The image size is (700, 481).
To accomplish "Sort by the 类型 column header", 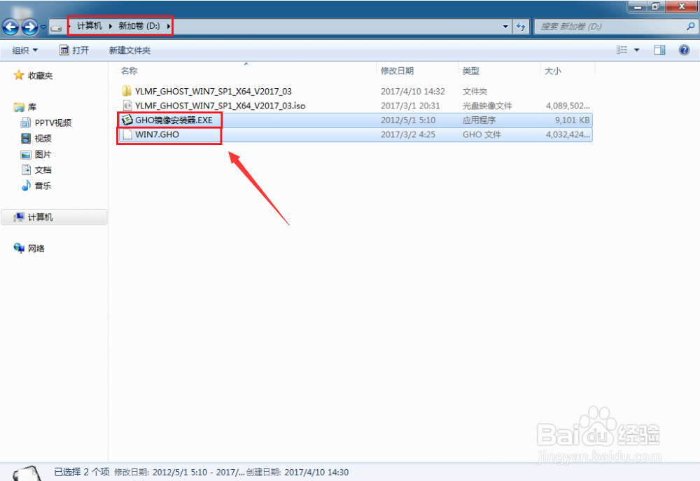I will [470, 71].
